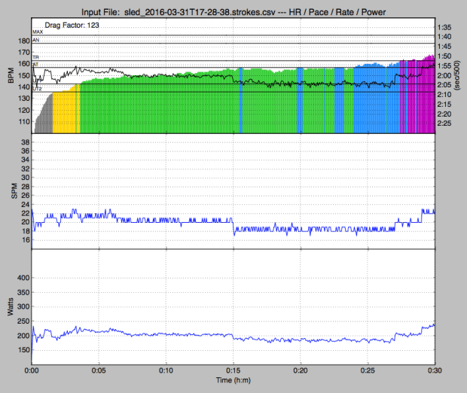Select the 0:30 time tick label

435,371
